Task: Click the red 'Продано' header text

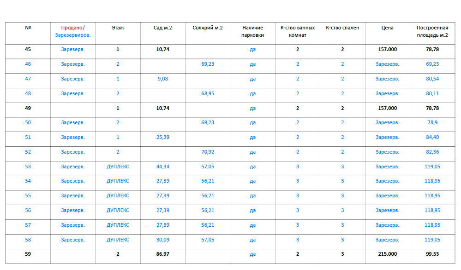Action: pos(72,28)
